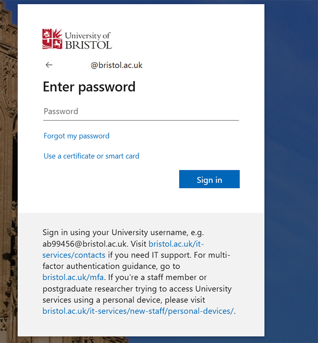Choose Use a certificate or smart card
Screen dimensions: 318x343
pos(91,156)
